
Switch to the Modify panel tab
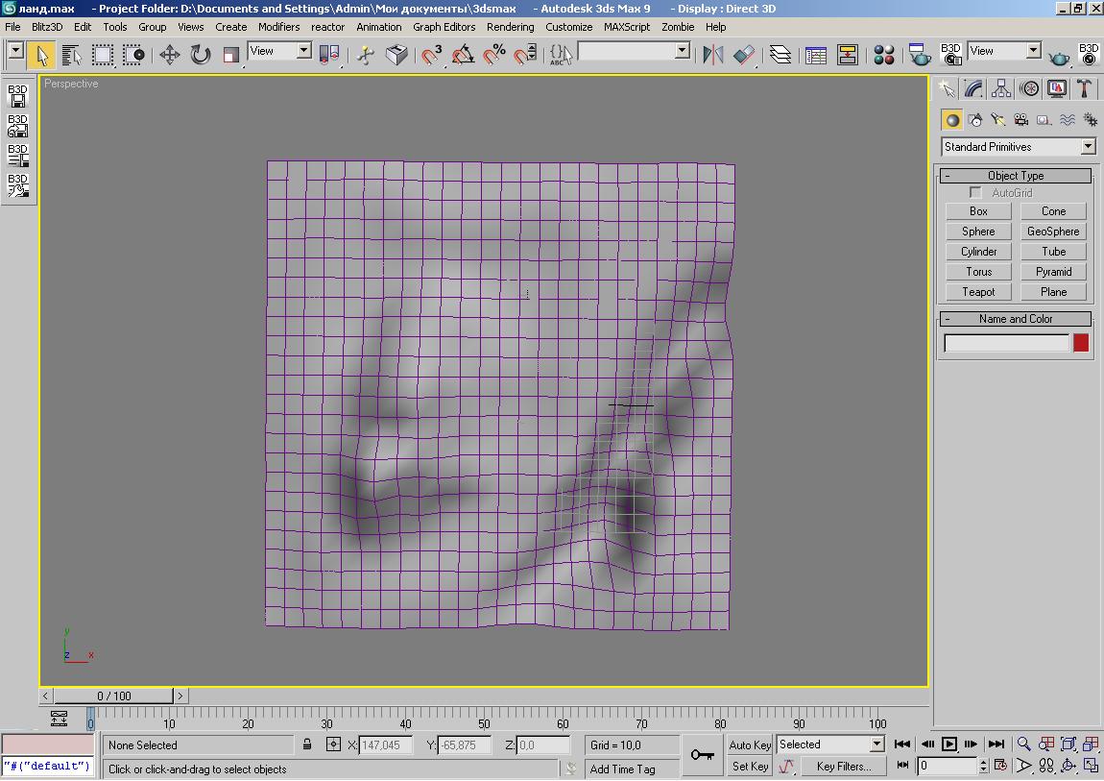(973, 89)
